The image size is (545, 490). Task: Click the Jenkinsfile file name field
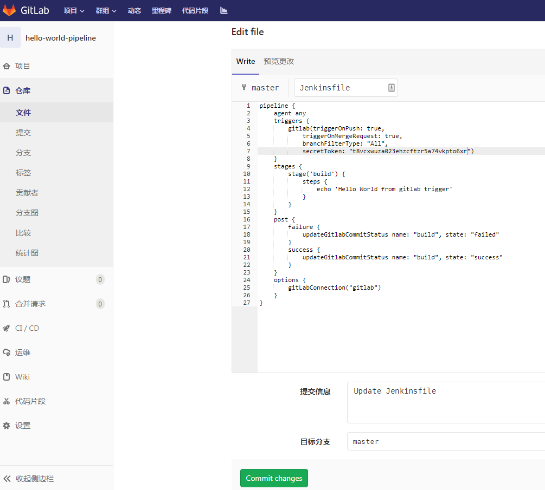(346, 88)
